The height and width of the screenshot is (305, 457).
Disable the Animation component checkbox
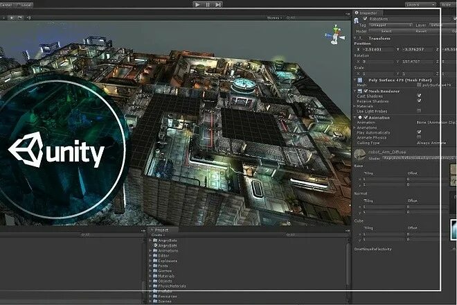[x=366, y=117]
